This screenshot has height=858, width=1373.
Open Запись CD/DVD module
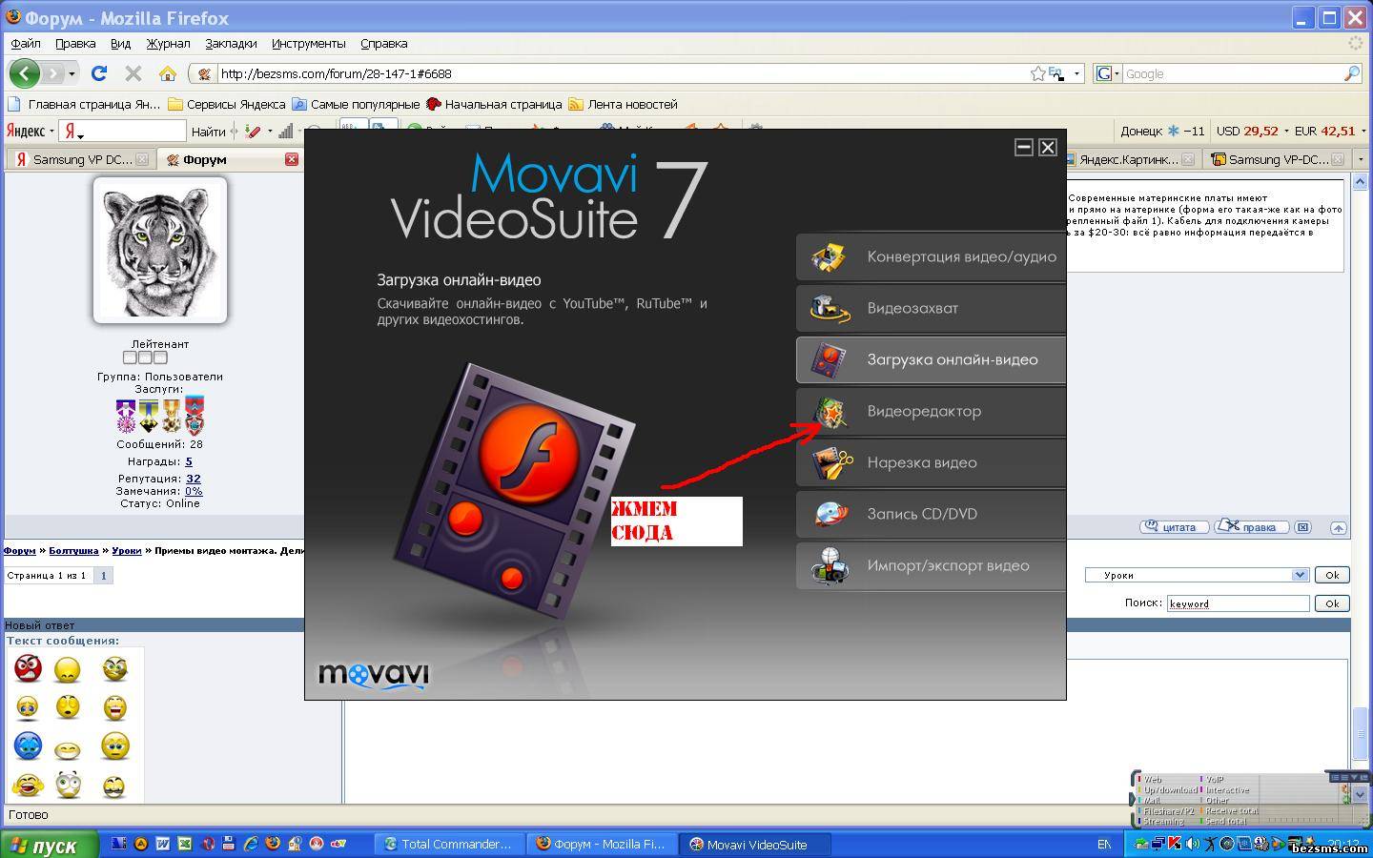(x=931, y=514)
